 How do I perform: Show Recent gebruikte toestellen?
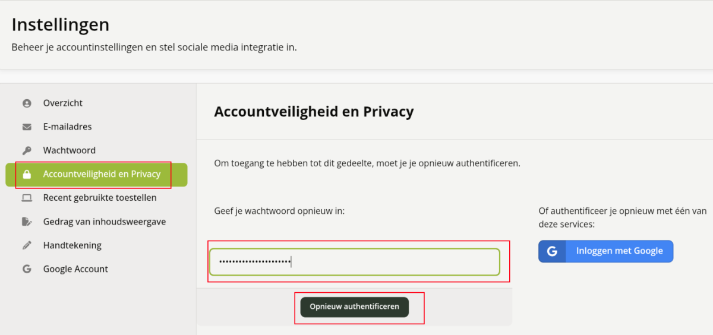[100, 198]
